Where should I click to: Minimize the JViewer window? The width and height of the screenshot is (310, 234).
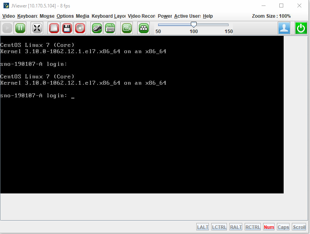pyautogui.click(x=263, y=6)
